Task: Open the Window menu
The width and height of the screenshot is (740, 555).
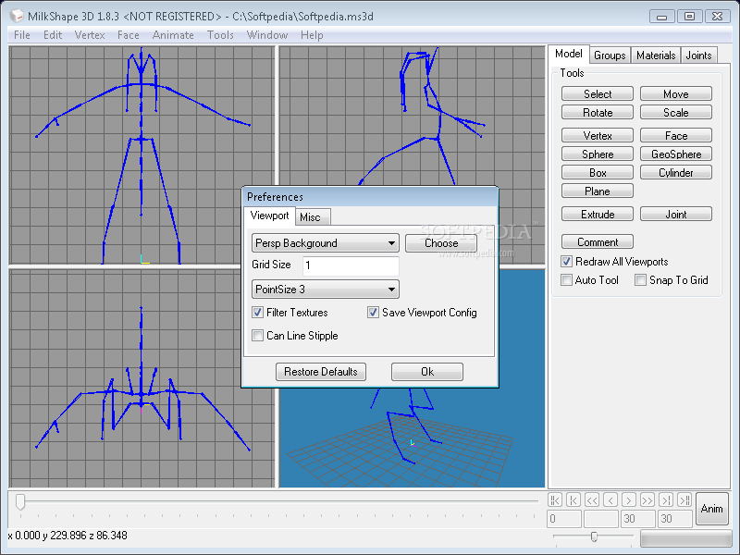Action: [x=267, y=35]
